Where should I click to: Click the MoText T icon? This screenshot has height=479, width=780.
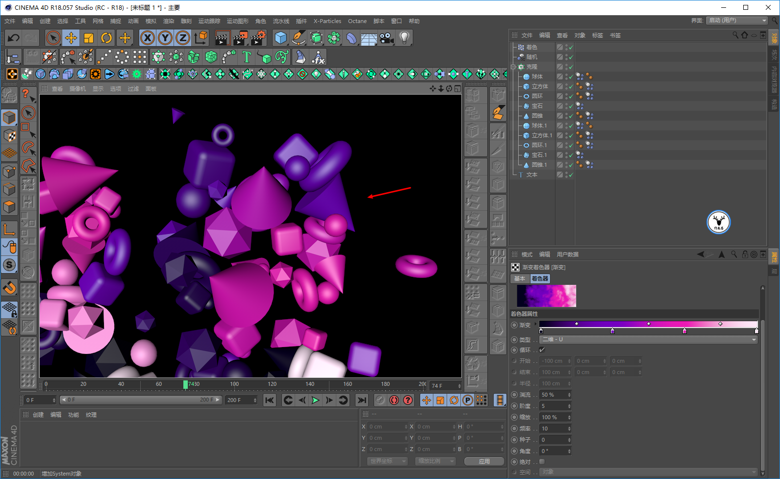click(x=247, y=57)
